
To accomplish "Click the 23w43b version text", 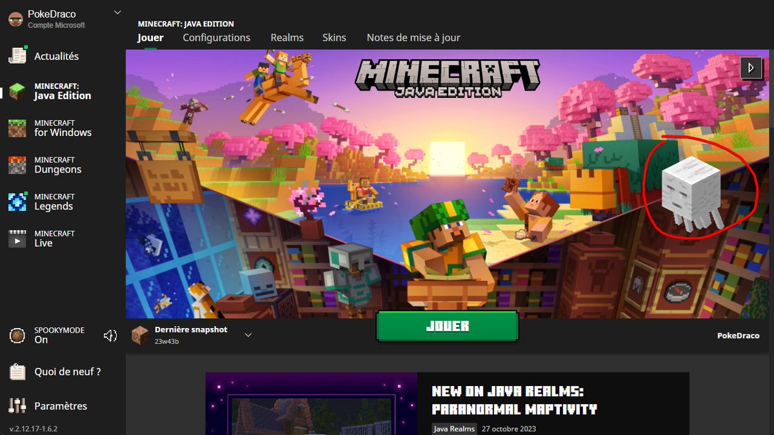I will pyautogui.click(x=166, y=341).
